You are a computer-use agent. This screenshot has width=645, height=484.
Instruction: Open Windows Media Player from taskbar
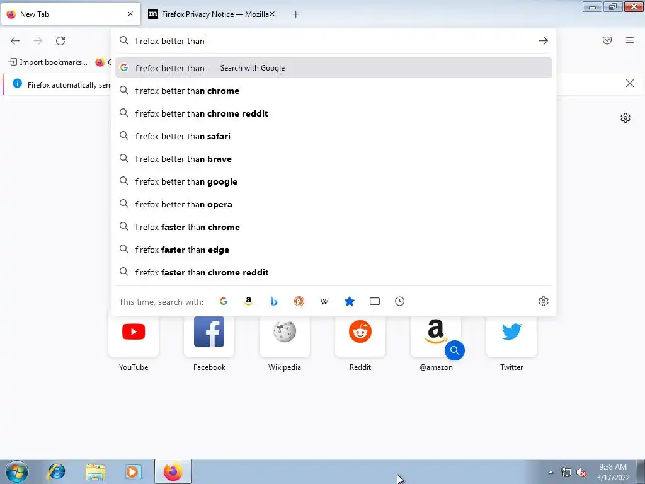(x=134, y=471)
